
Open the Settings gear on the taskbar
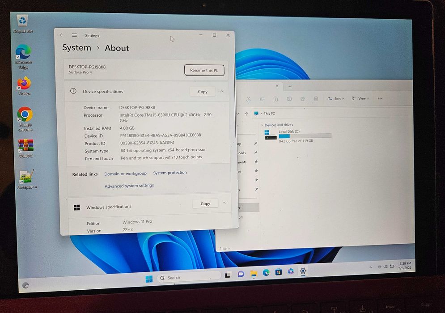click(303, 271)
